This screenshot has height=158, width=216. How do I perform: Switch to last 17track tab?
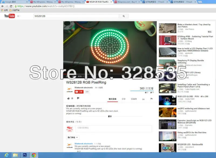tap(183, 2)
